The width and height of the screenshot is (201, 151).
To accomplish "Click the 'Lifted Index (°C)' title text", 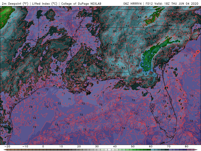I will click(45, 4).
